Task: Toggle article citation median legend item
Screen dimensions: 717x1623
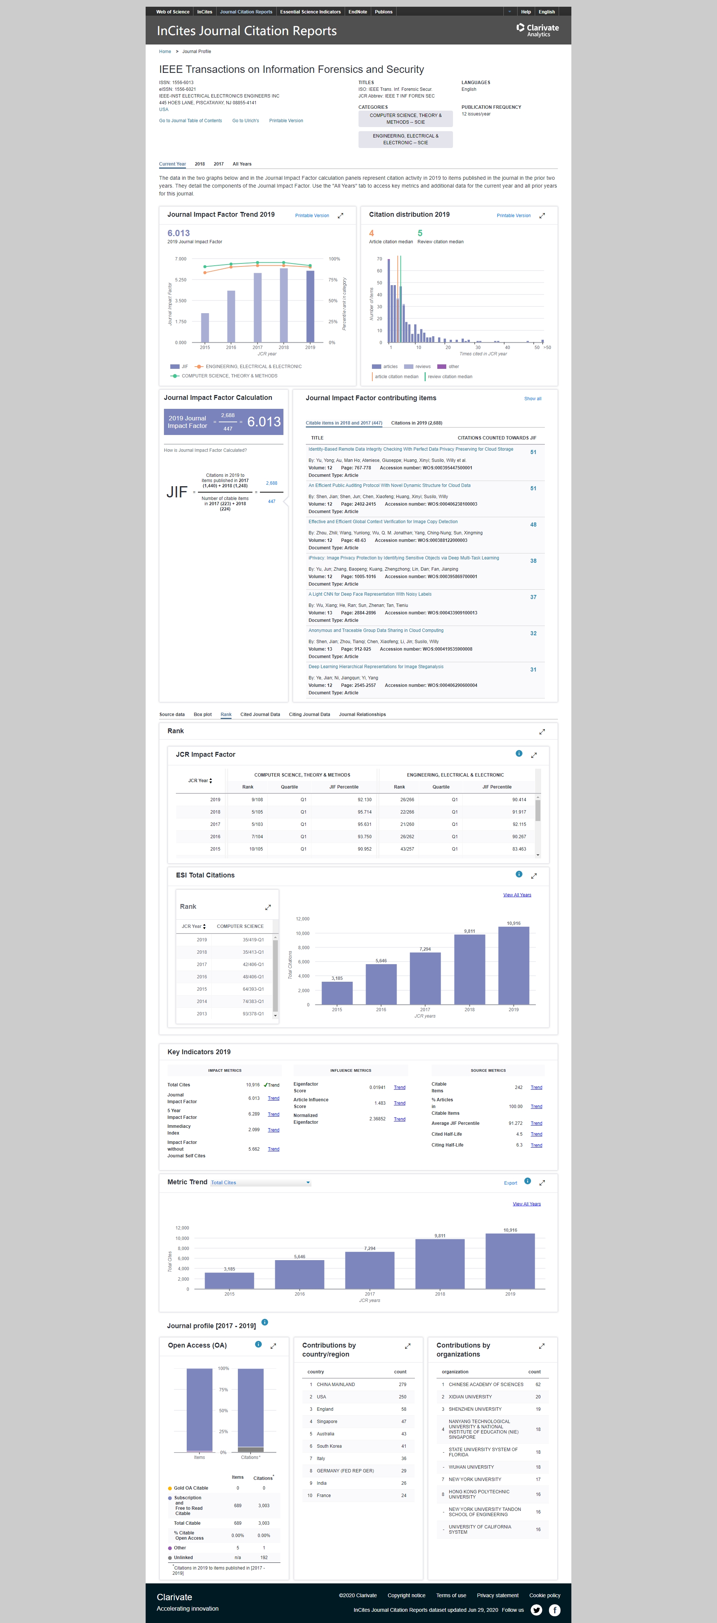Action: [x=395, y=376]
